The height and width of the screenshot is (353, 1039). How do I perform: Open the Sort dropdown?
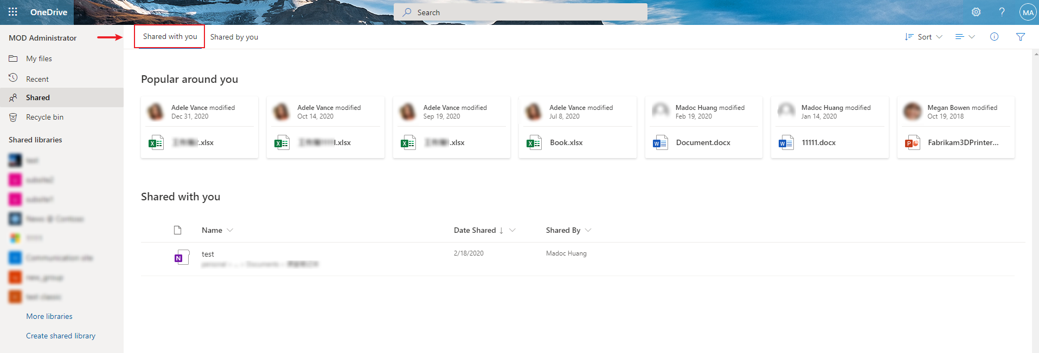pos(923,37)
